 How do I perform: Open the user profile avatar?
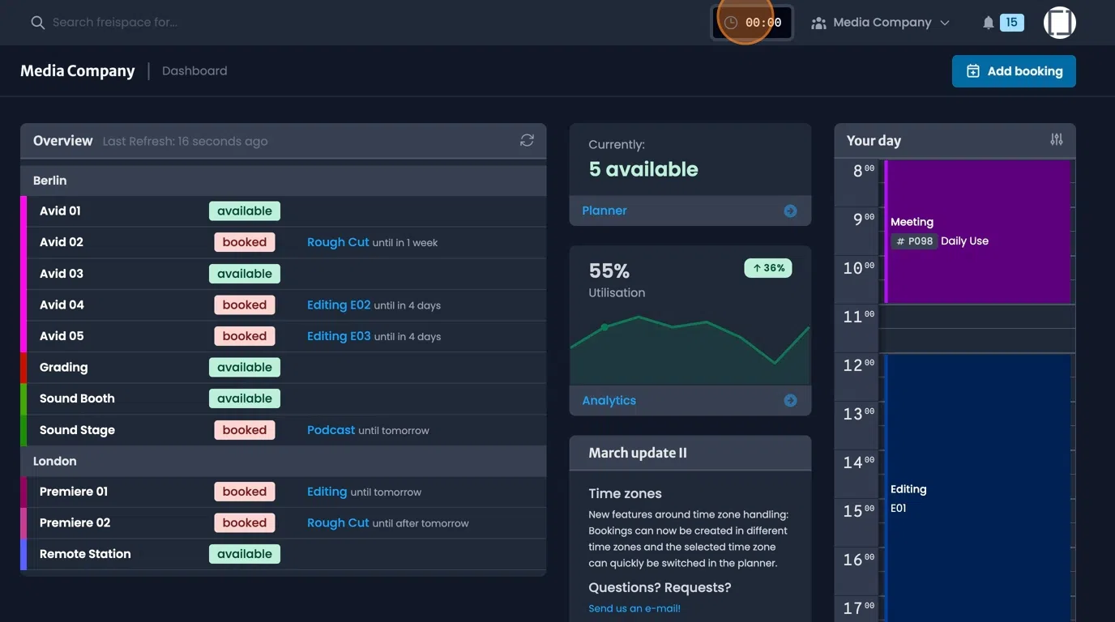click(1059, 23)
